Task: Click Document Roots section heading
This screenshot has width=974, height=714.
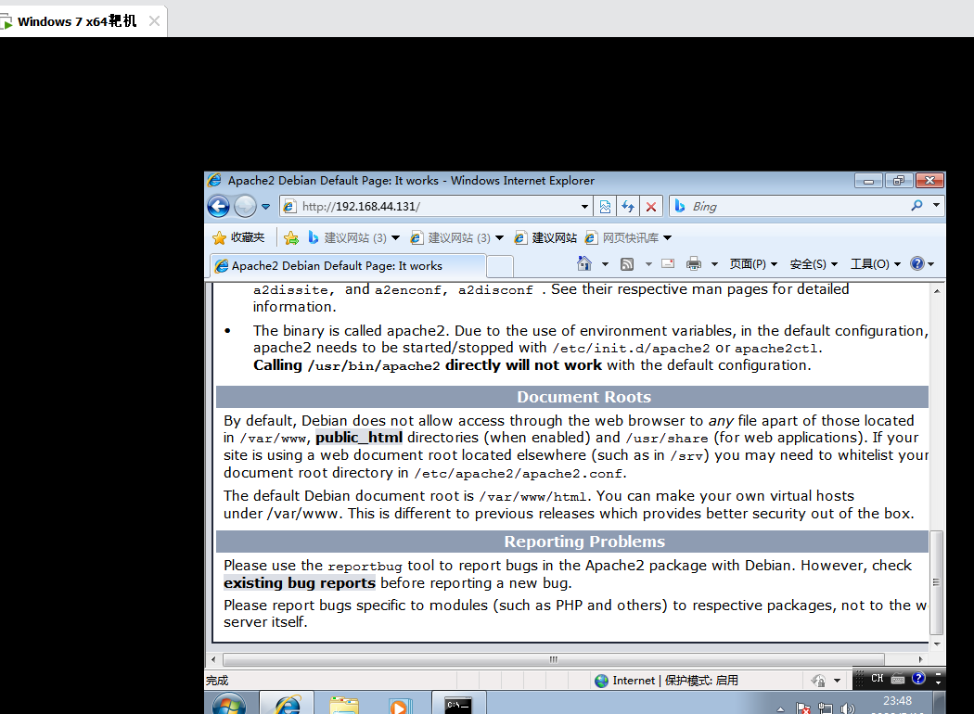Action: [x=583, y=397]
